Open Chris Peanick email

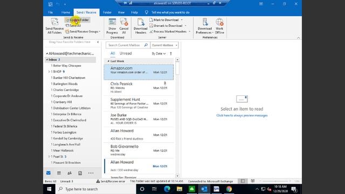pos(139,87)
